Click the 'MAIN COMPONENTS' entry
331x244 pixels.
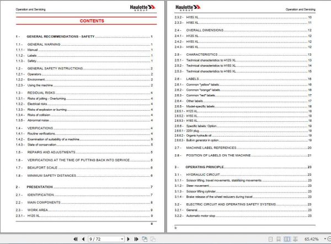click(x=44, y=203)
